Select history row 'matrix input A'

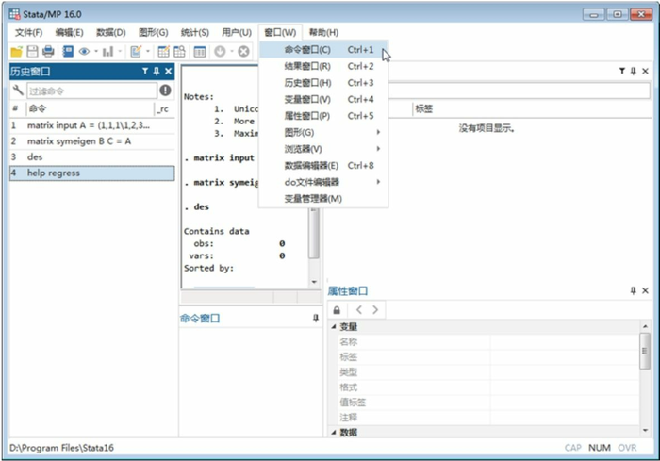[91, 125]
